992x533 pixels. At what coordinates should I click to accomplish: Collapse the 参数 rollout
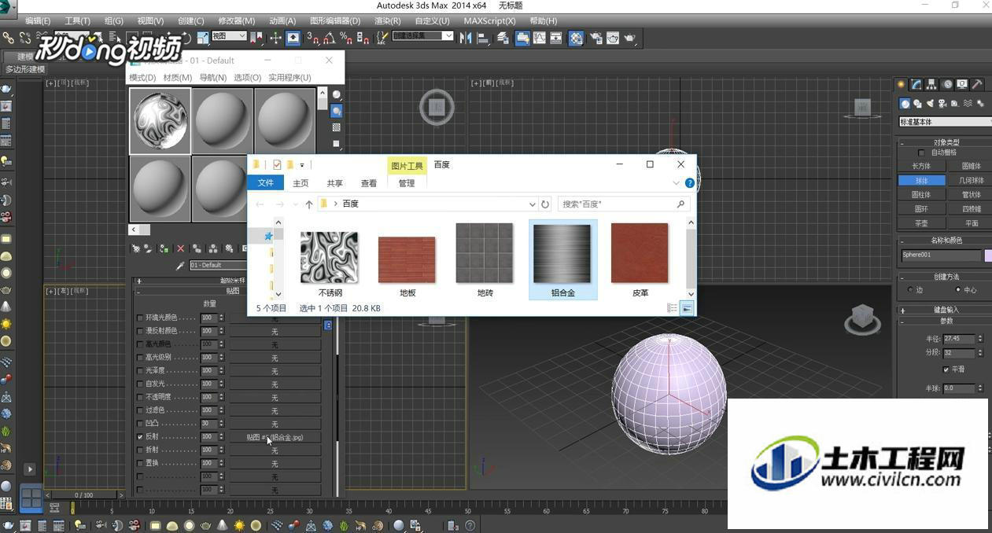point(944,321)
